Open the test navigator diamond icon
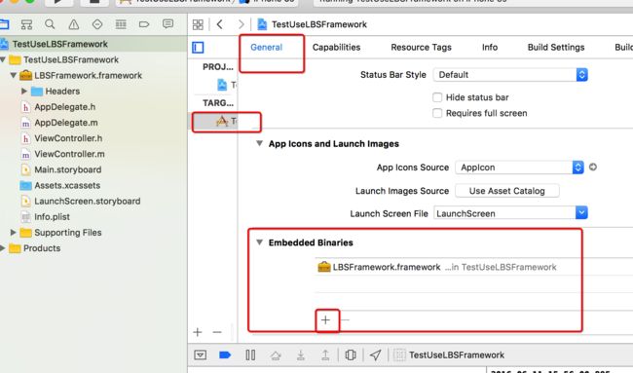The height and width of the screenshot is (373, 633). pos(97,24)
